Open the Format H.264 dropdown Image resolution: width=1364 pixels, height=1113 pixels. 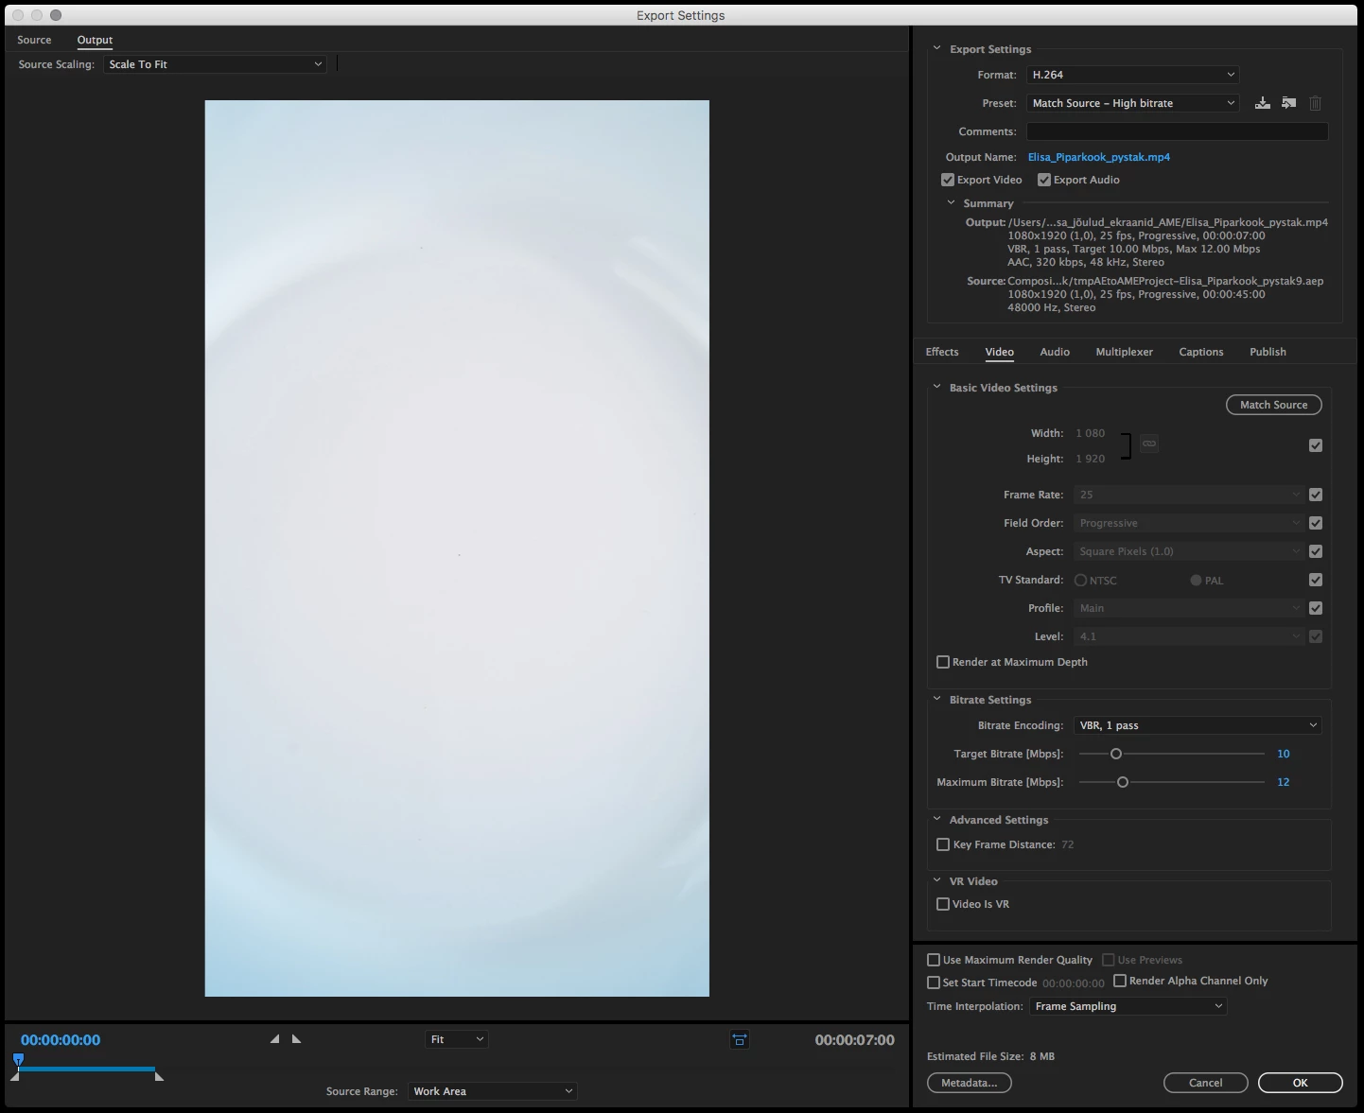[1132, 75]
